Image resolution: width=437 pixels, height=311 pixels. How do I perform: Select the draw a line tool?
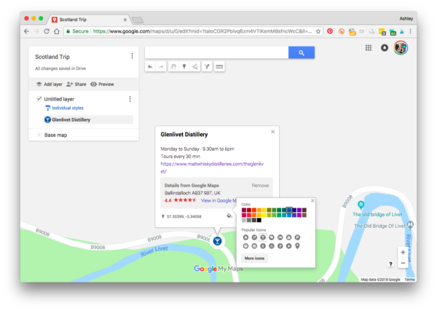click(195, 66)
